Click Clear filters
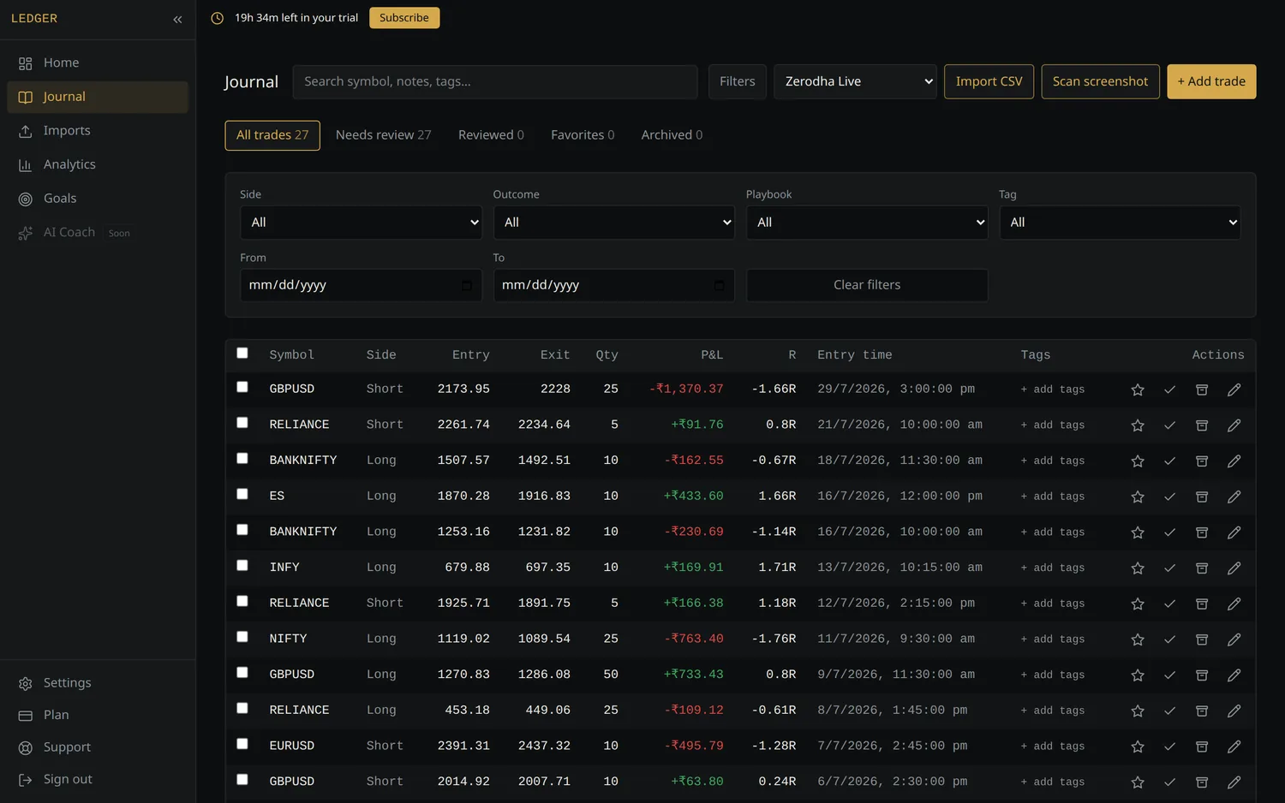Screen dimensions: 1285x803 point(867,285)
